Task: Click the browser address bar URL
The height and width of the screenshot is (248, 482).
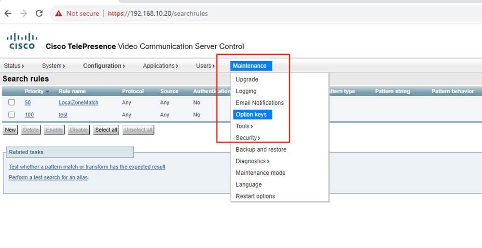Action: 158,13
